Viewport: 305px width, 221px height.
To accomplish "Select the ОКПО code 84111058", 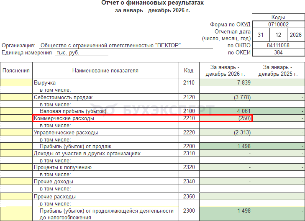I will click(x=278, y=45).
